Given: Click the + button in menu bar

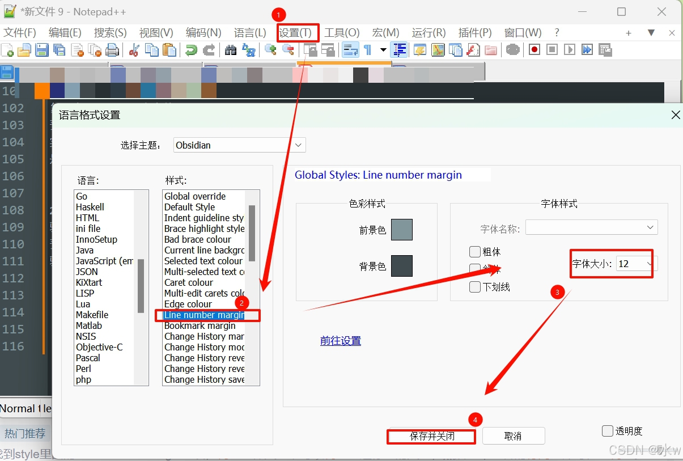Looking at the screenshot, I should [x=629, y=33].
